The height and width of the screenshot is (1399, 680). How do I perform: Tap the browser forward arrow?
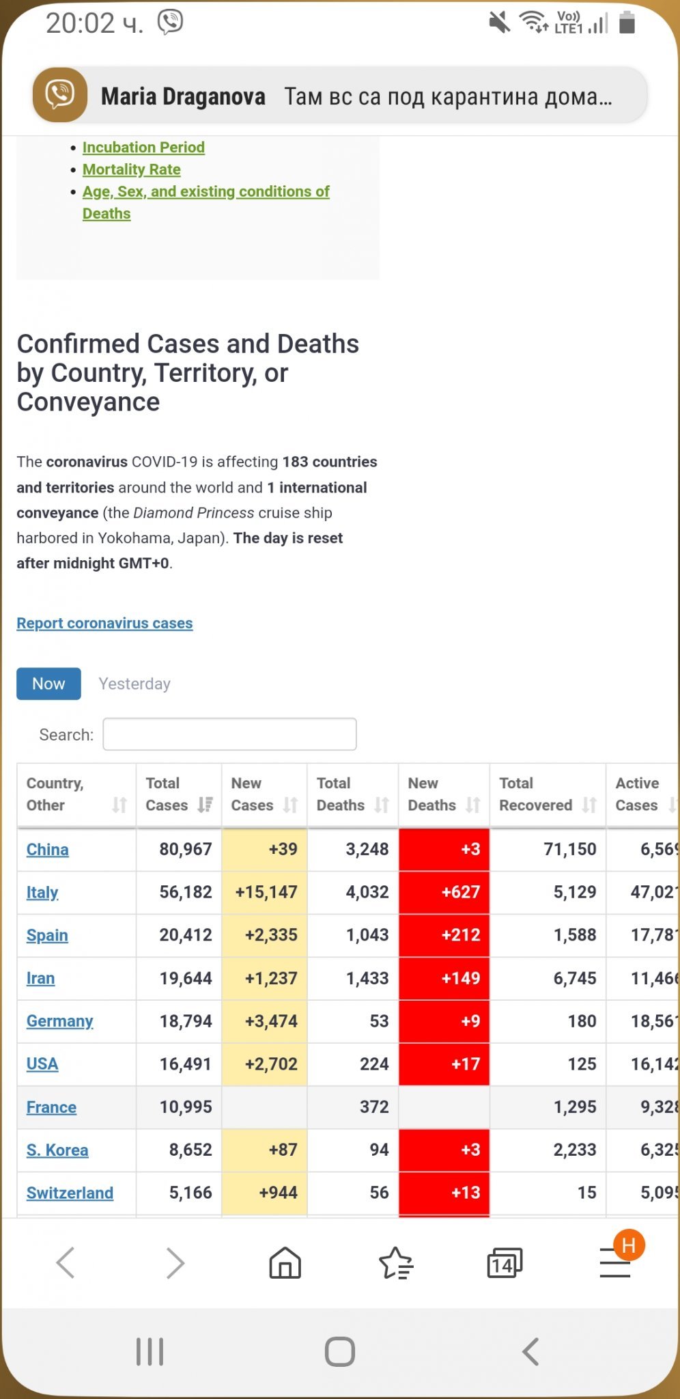coord(175,1262)
